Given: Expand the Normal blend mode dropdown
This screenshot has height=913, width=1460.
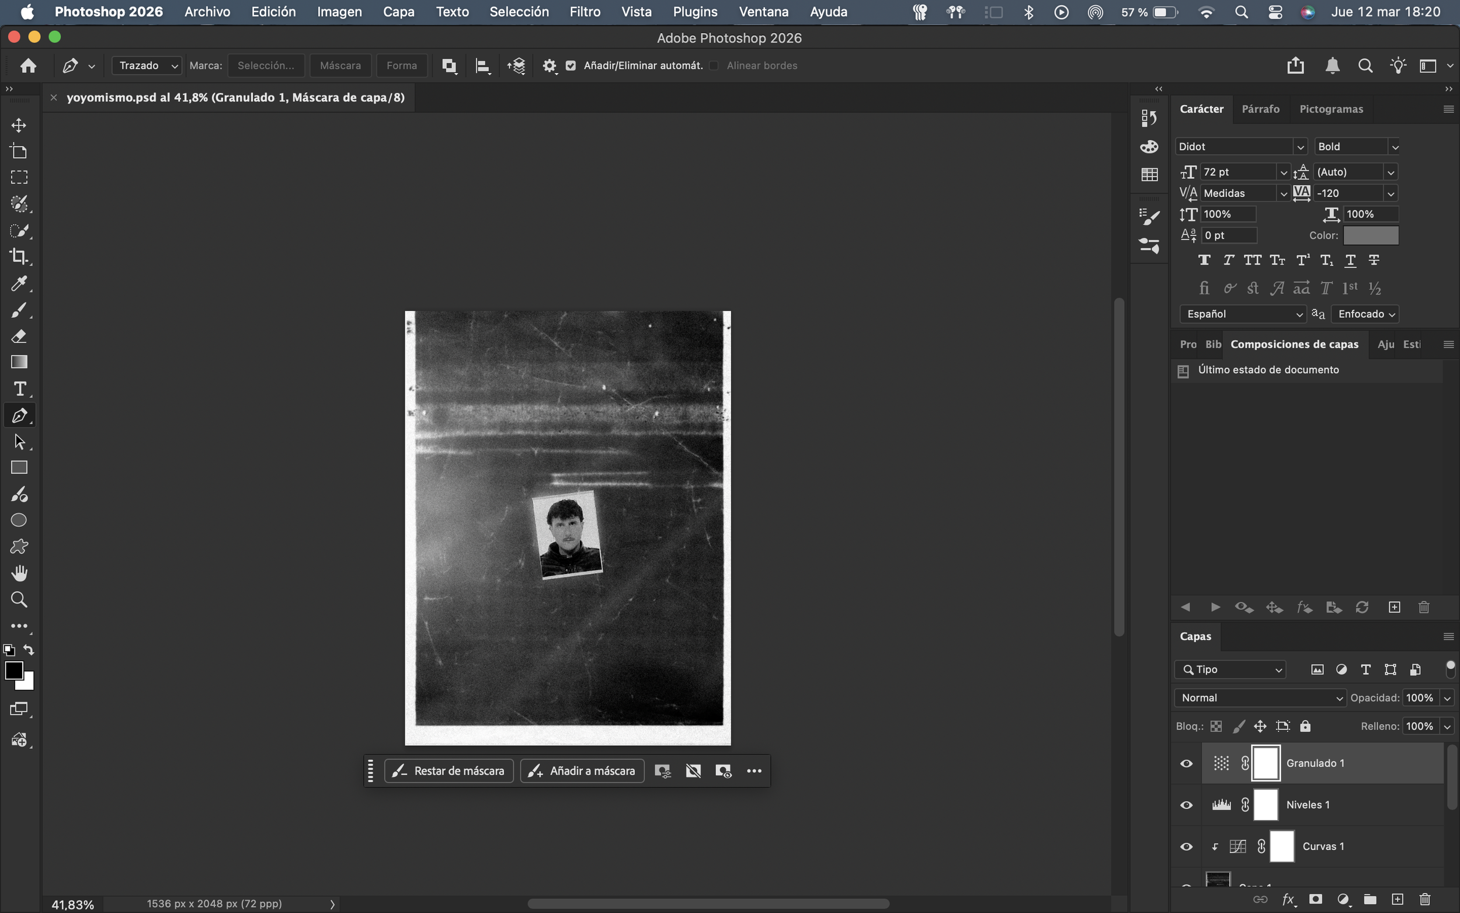Looking at the screenshot, I should (1260, 698).
